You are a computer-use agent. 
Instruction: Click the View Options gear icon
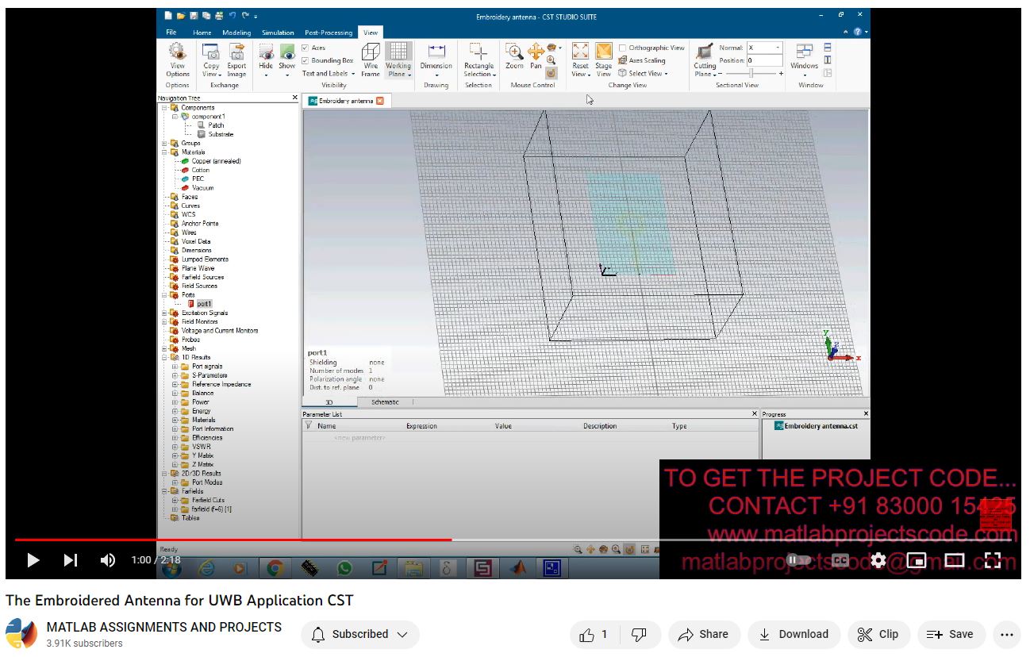coord(177,52)
